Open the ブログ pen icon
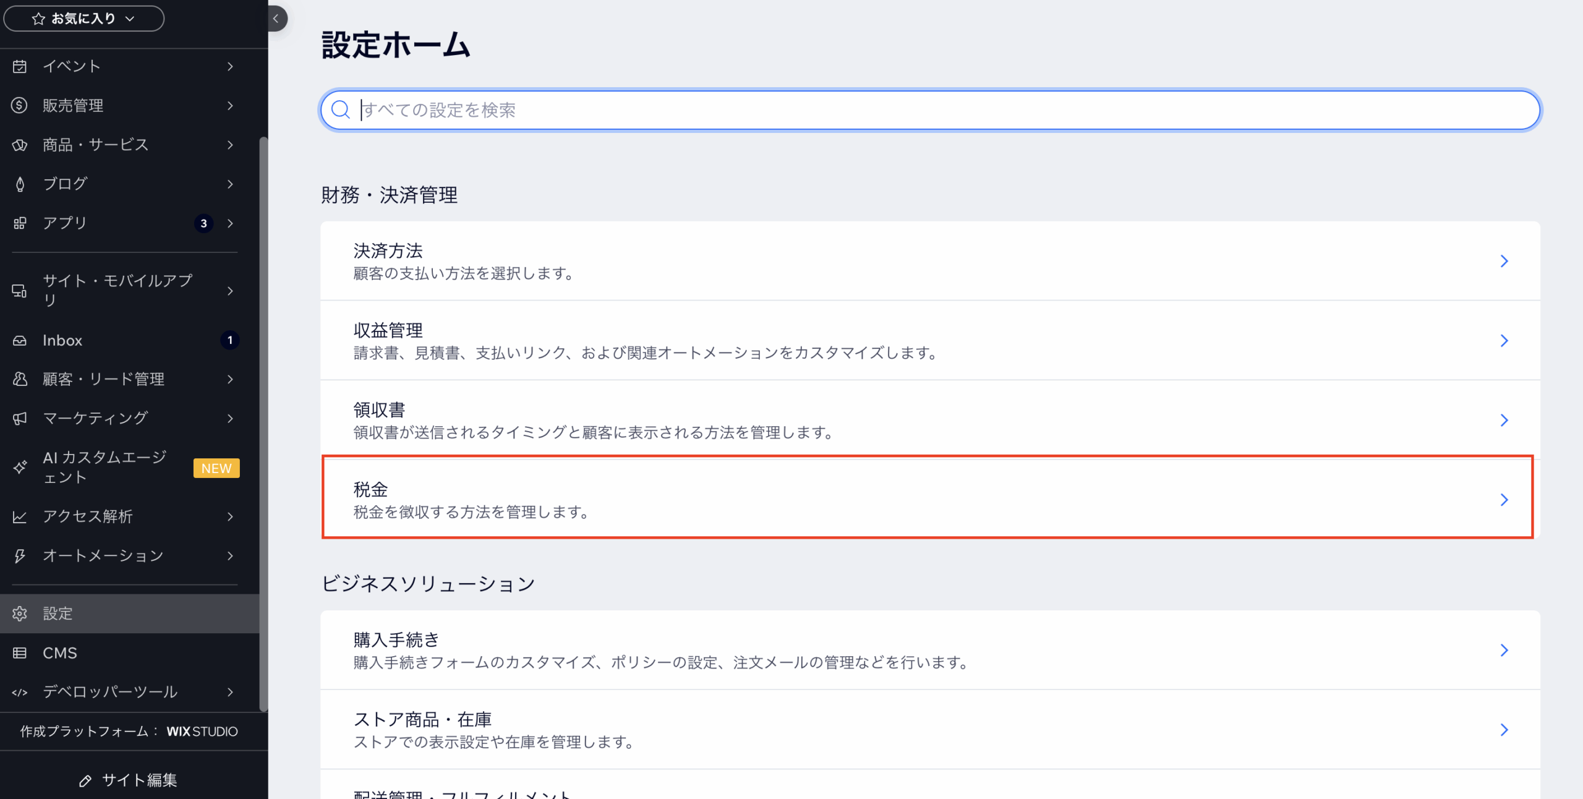This screenshot has width=1583, height=799. pyautogui.click(x=19, y=184)
